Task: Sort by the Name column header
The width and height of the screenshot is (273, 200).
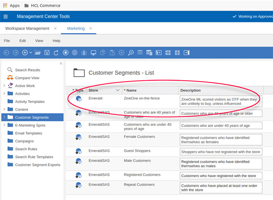Action: (130, 90)
